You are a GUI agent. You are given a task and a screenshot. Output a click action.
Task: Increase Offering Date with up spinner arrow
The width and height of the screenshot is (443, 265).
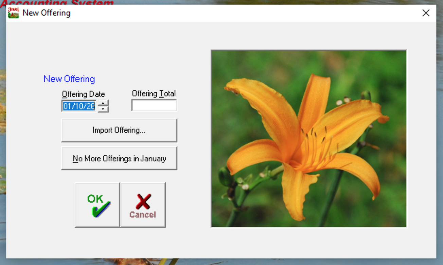click(103, 103)
